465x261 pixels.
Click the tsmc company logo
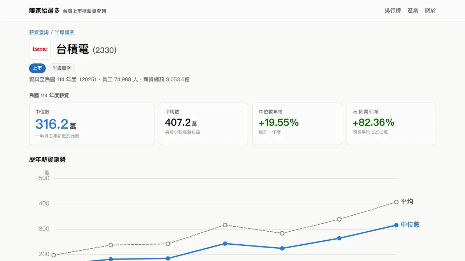(x=40, y=49)
